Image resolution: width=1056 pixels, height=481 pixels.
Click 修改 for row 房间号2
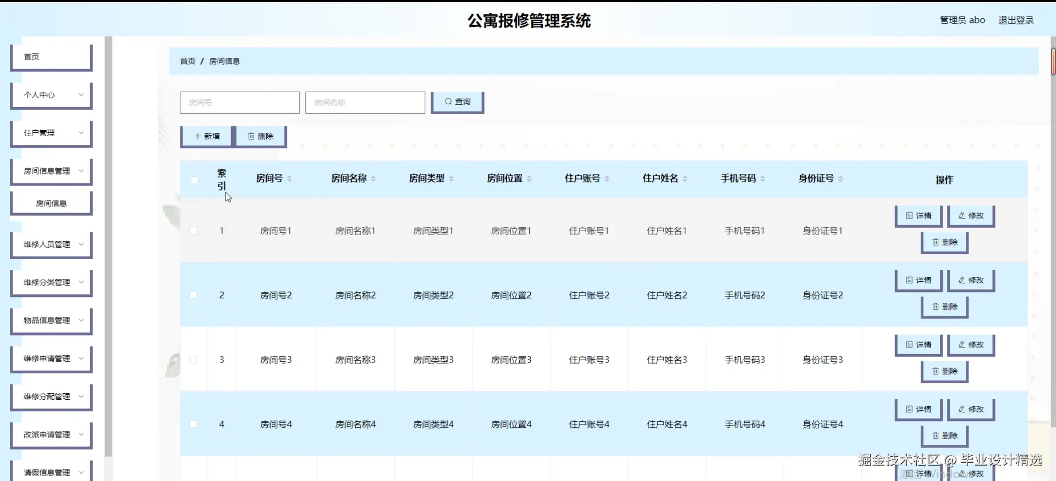pos(971,280)
